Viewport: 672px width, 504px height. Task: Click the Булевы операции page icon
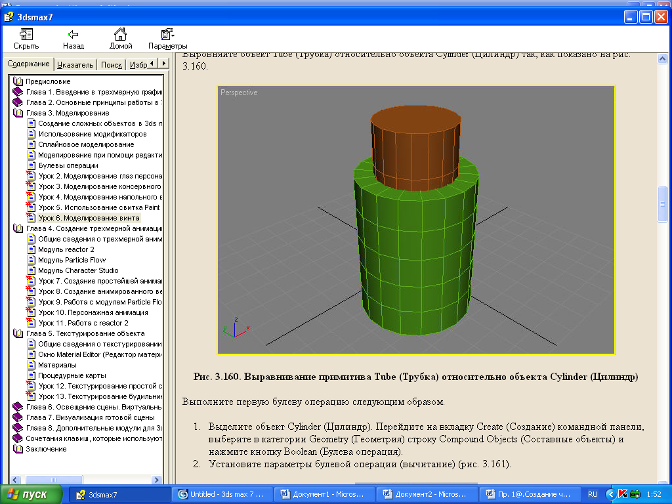(31, 165)
